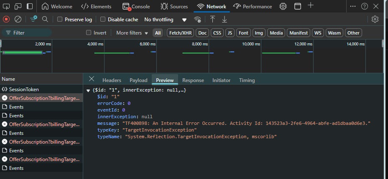Focus the Filter input field

[x=27, y=33]
